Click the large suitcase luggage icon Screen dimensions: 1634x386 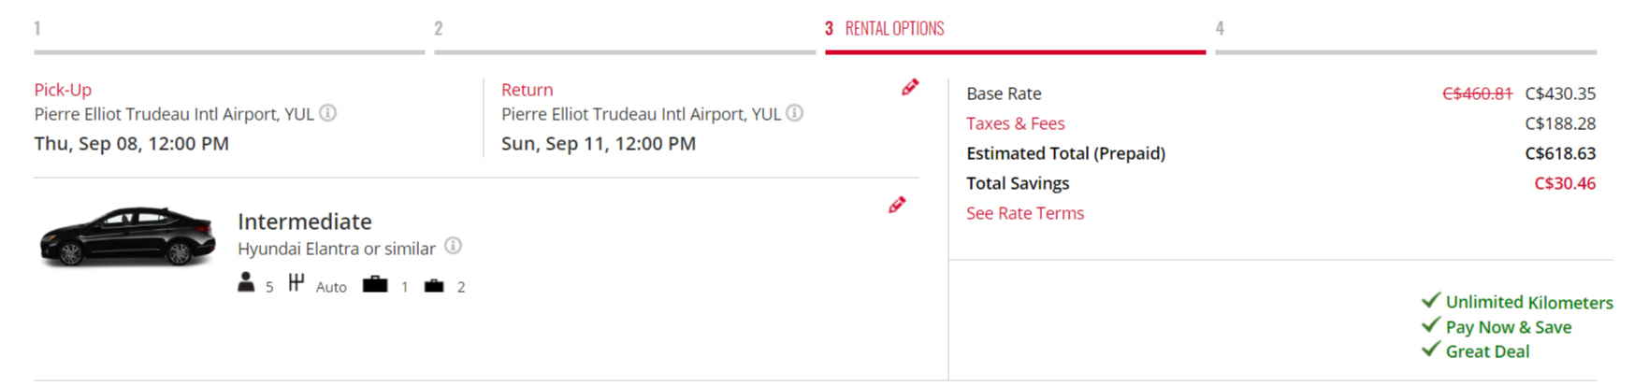[x=375, y=284]
